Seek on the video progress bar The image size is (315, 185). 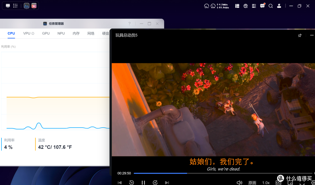223,173
